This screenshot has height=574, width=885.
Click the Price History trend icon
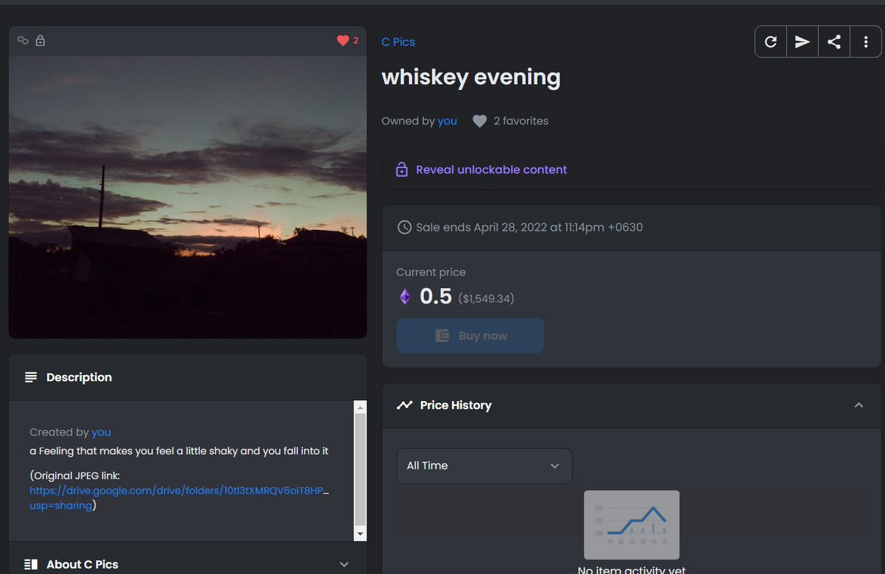pos(404,405)
